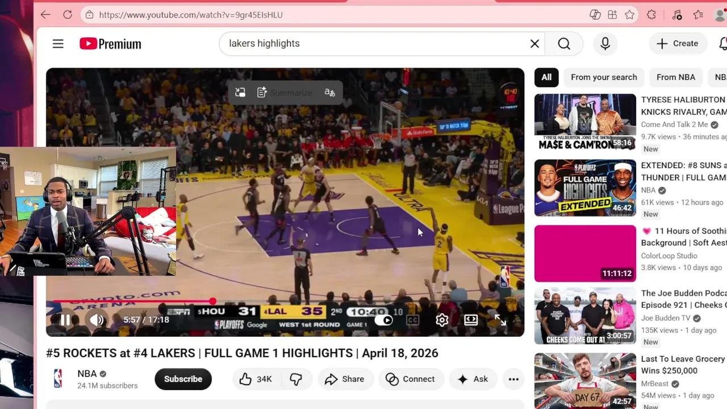
Task: Open the browser profile avatar
Action: point(720,15)
